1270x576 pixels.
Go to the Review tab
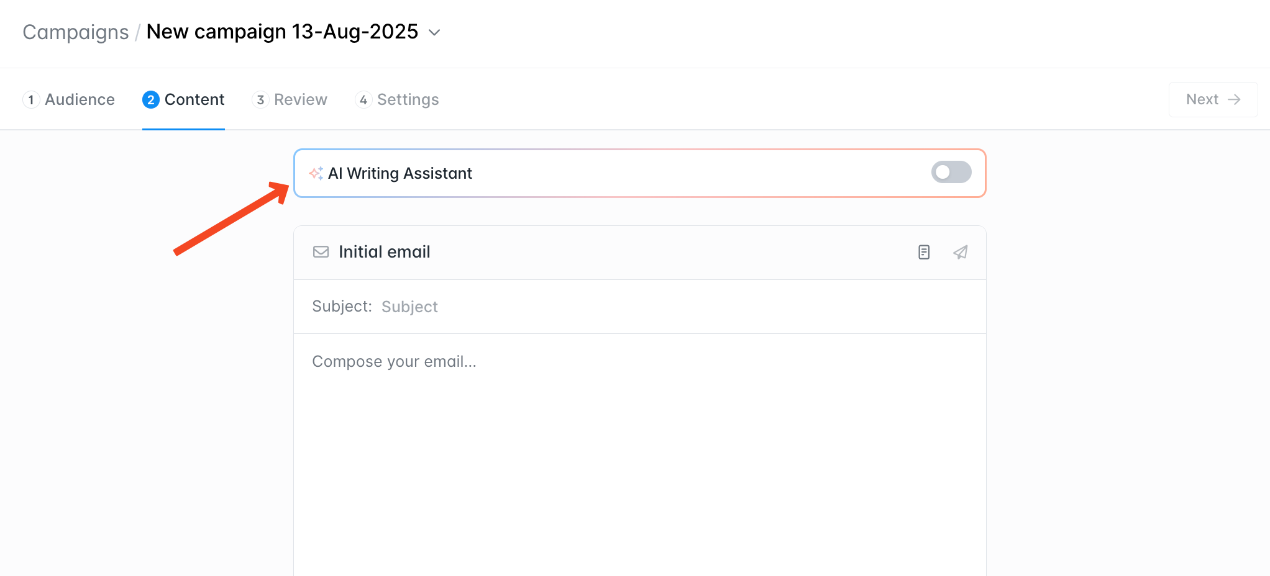click(x=290, y=99)
